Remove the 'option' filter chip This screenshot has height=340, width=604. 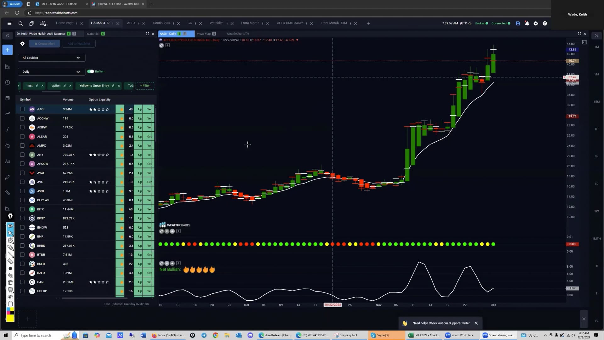[x=70, y=86]
